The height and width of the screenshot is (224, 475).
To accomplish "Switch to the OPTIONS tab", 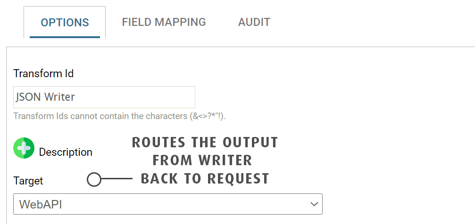I will tap(65, 22).
